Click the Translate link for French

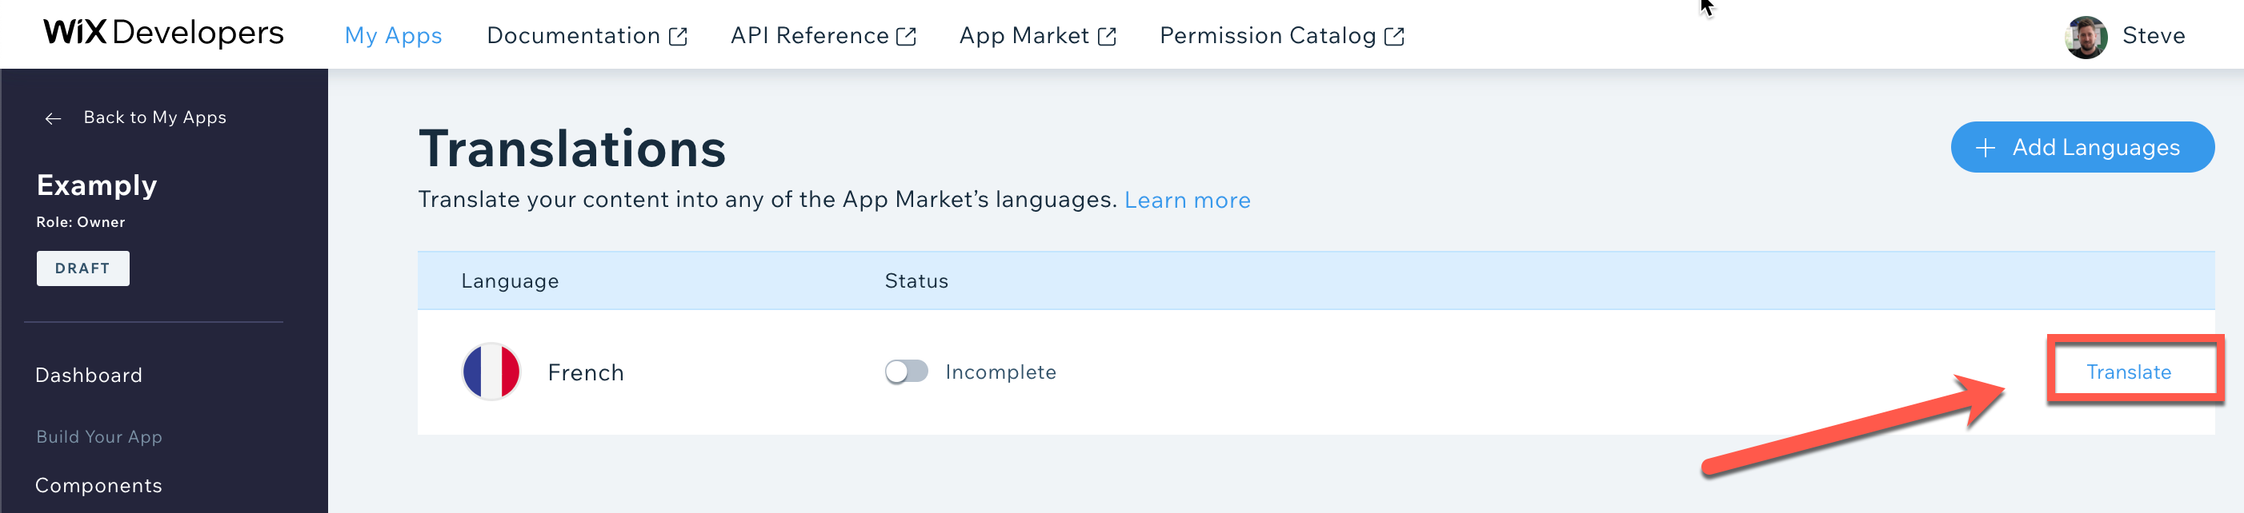click(2128, 372)
